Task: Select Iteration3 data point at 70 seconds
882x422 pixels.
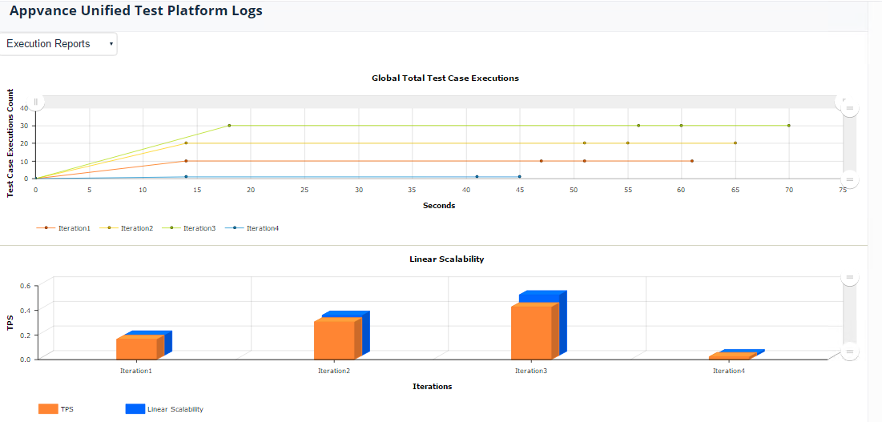Action: click(788, 125)
